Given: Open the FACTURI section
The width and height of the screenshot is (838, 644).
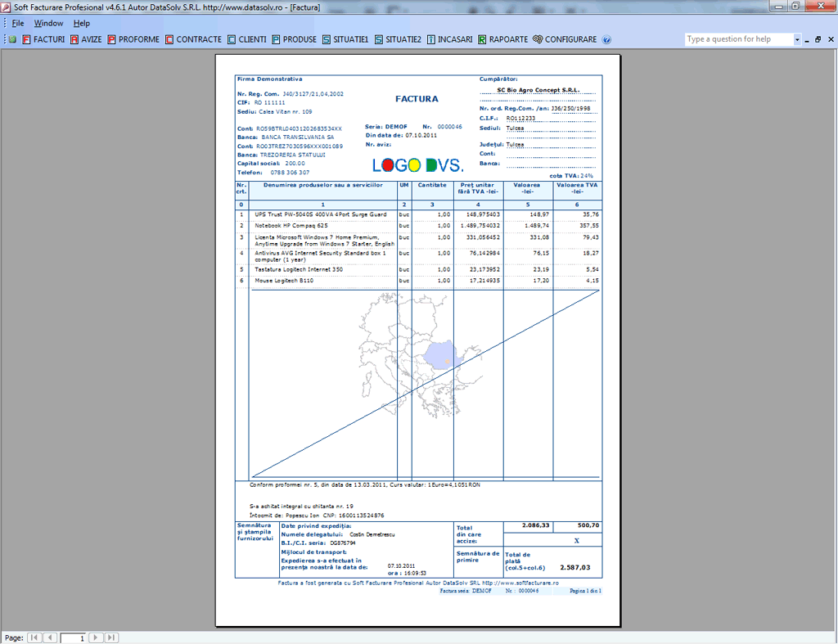Looking at the screenshot, I should [47, 38].
